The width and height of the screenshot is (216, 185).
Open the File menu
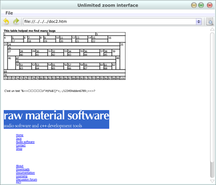coord(9,13)
